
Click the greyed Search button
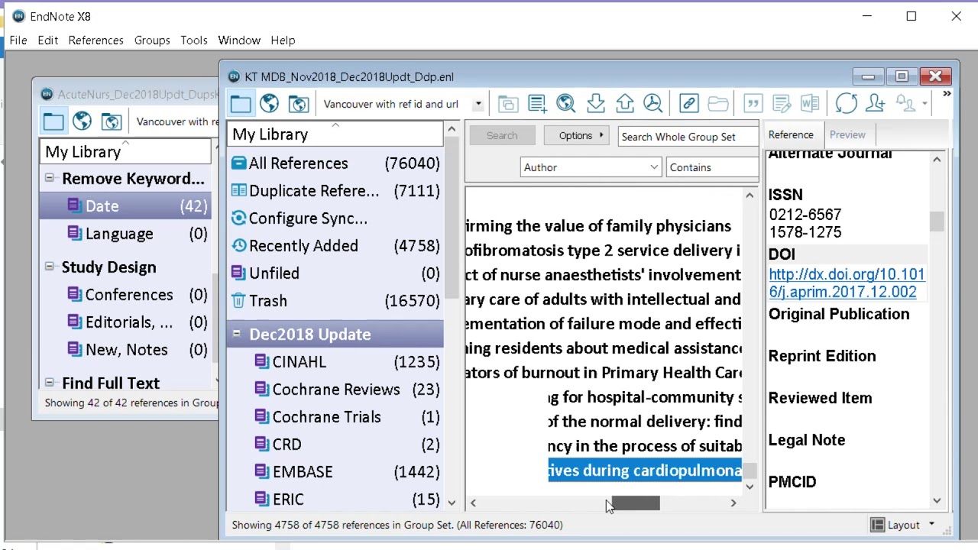(x=502, y=135)
